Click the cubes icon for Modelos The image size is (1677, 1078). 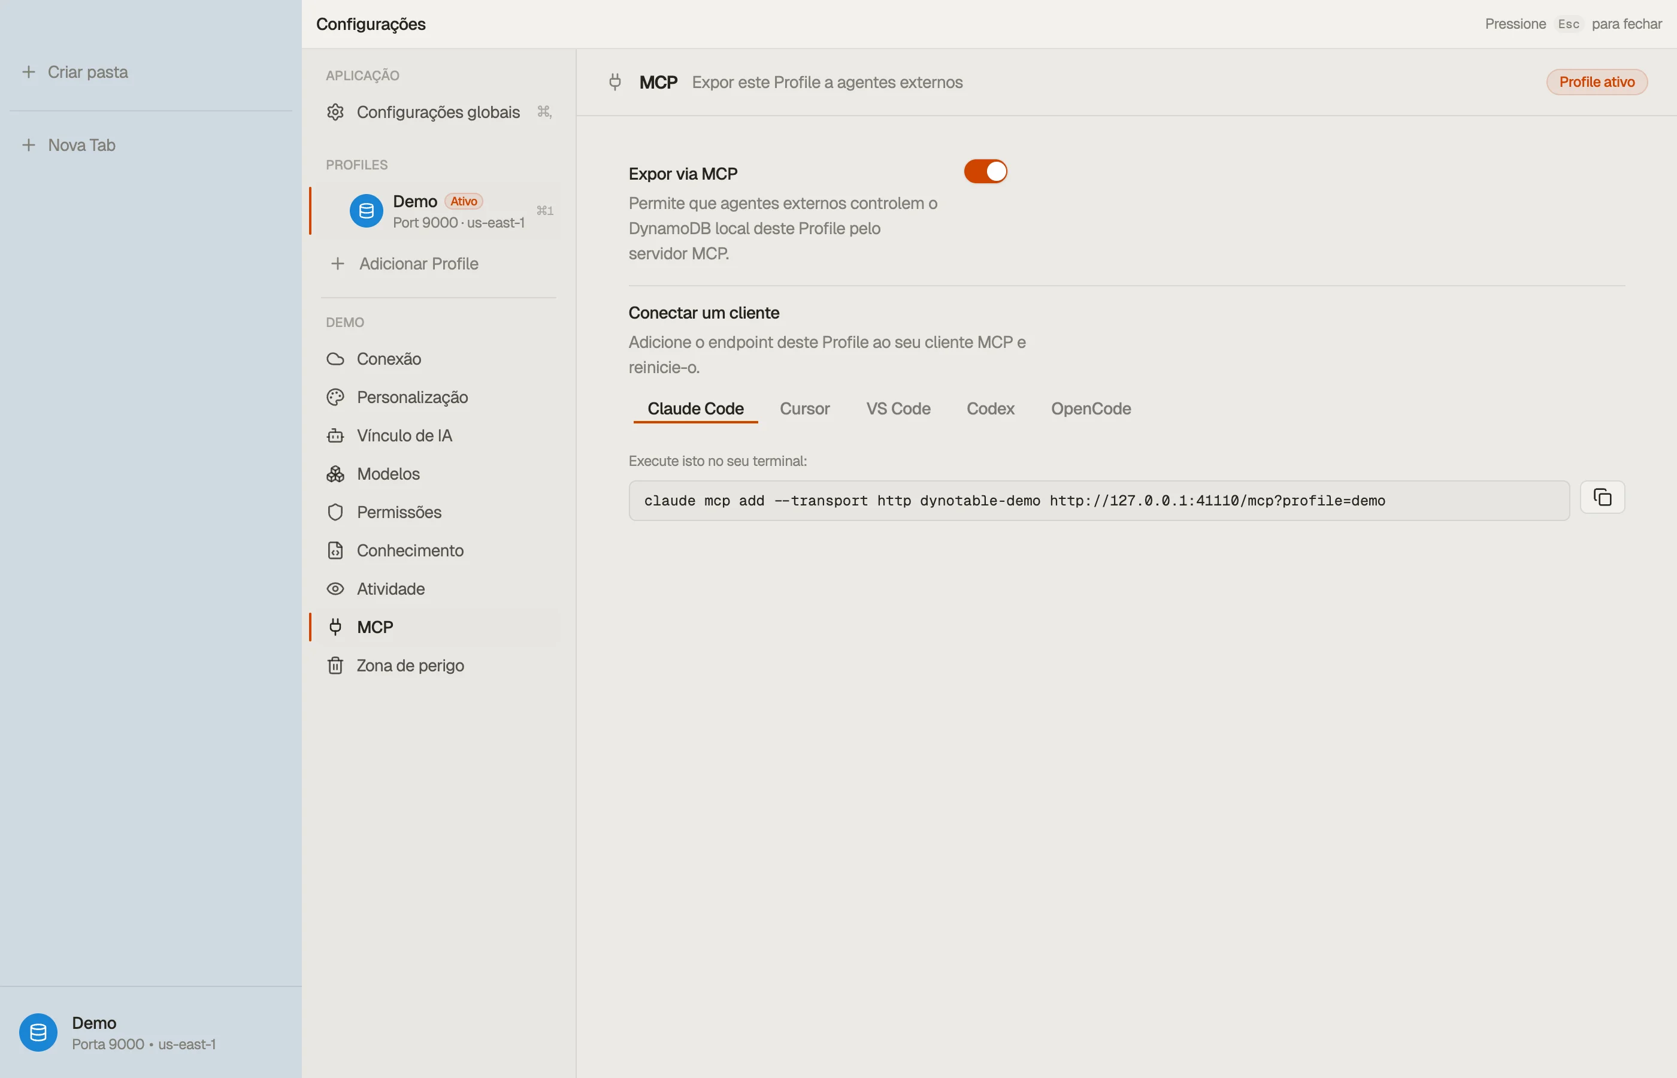click(335, 474)
